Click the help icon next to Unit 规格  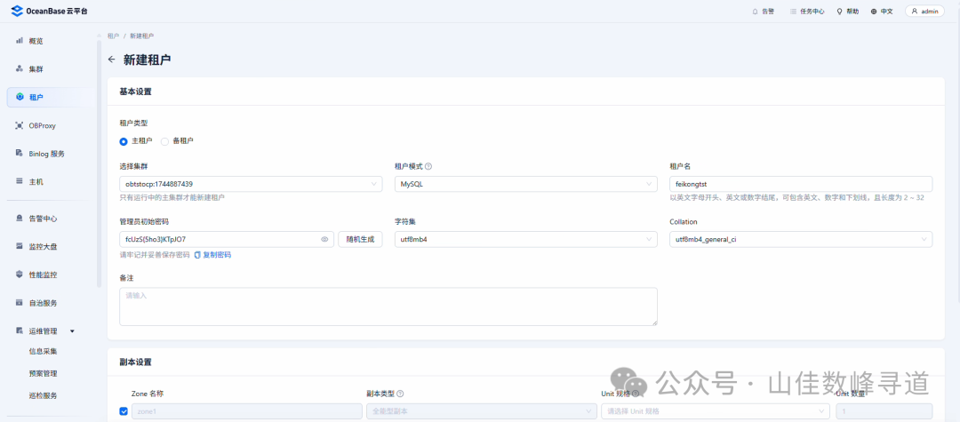[636, 394]
